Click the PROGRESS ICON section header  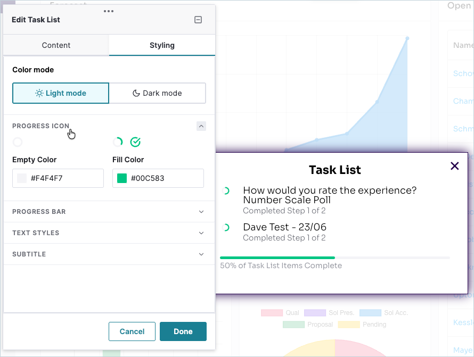tap(41, 126)
